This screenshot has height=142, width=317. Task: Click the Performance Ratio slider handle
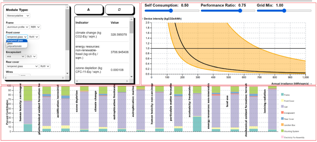tap(240, 10)
